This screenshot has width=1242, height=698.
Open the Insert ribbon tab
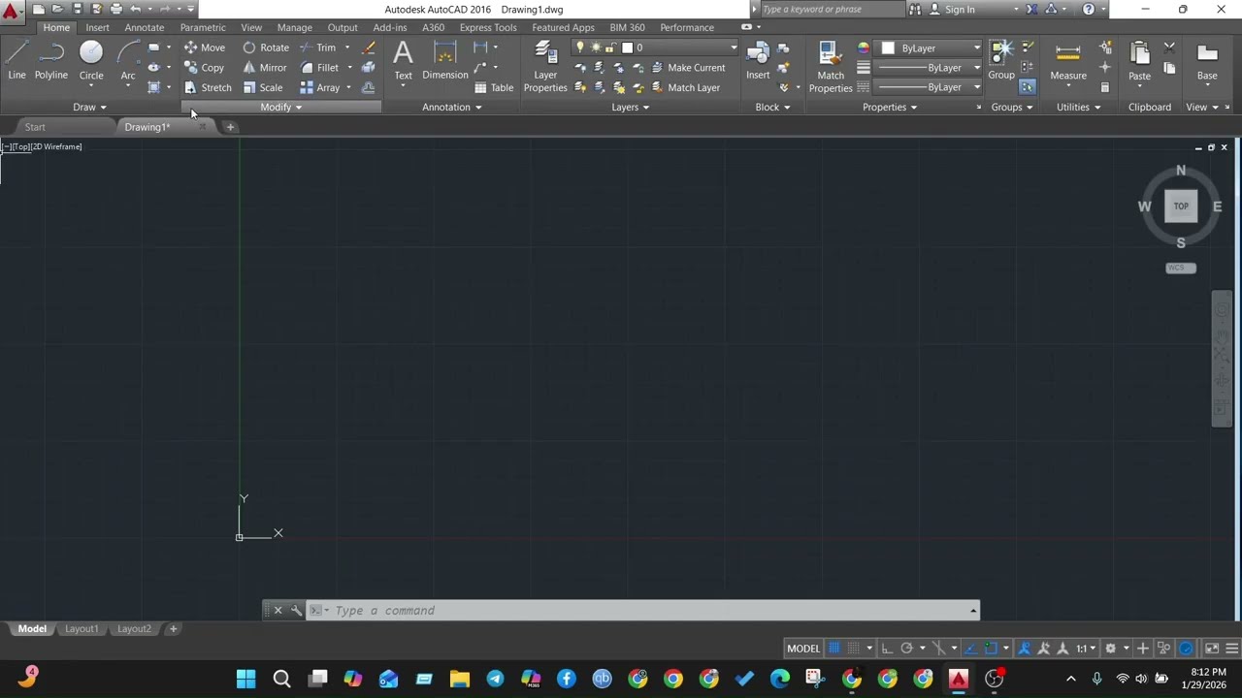point(97,27)
